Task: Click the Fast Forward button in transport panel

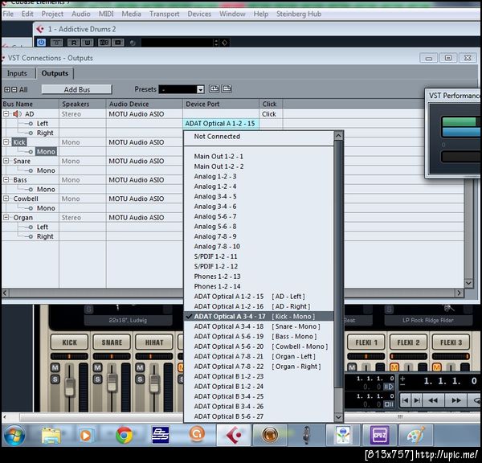Action: coord(455,400)
